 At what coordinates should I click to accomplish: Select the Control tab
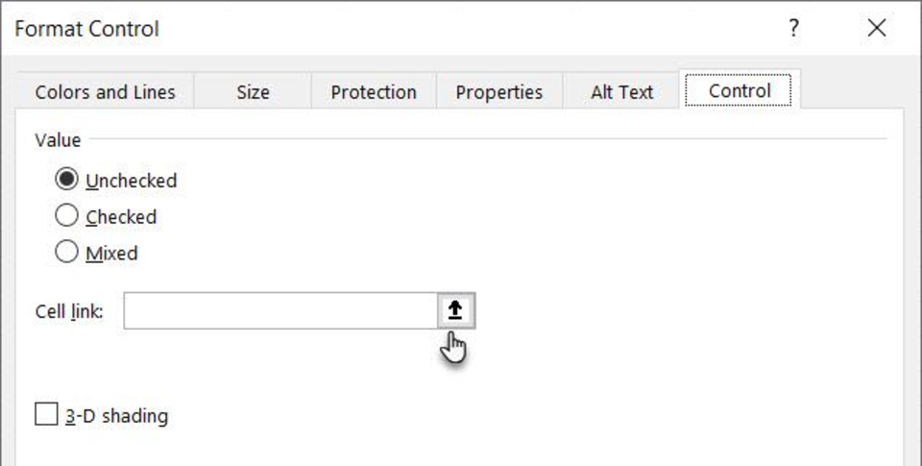tap(740, 90)
